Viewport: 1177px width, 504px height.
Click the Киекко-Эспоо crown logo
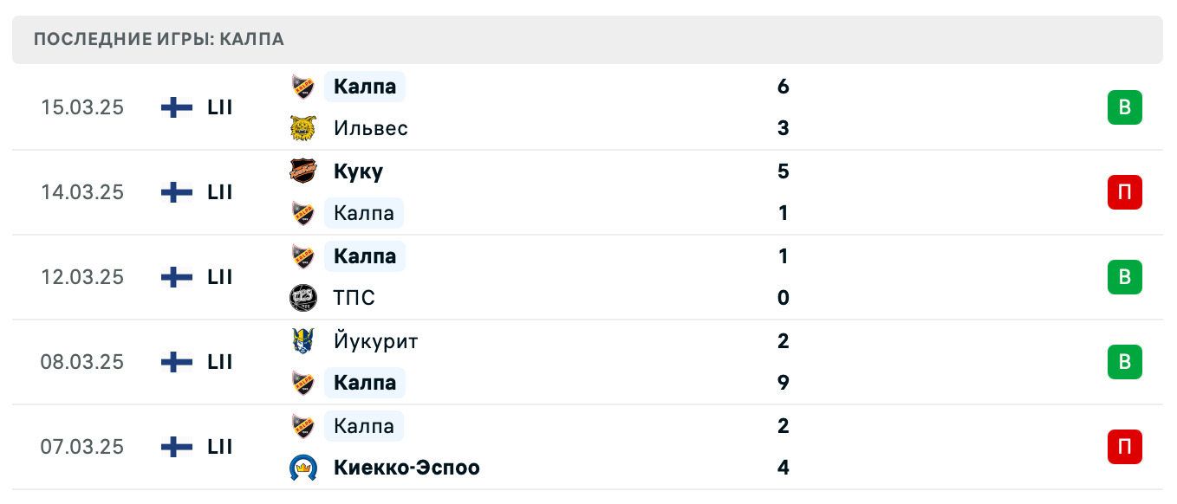pos(305,467)
